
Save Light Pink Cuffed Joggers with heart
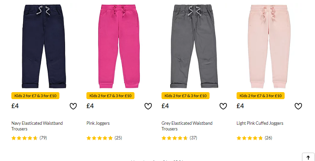coord(298,106)
